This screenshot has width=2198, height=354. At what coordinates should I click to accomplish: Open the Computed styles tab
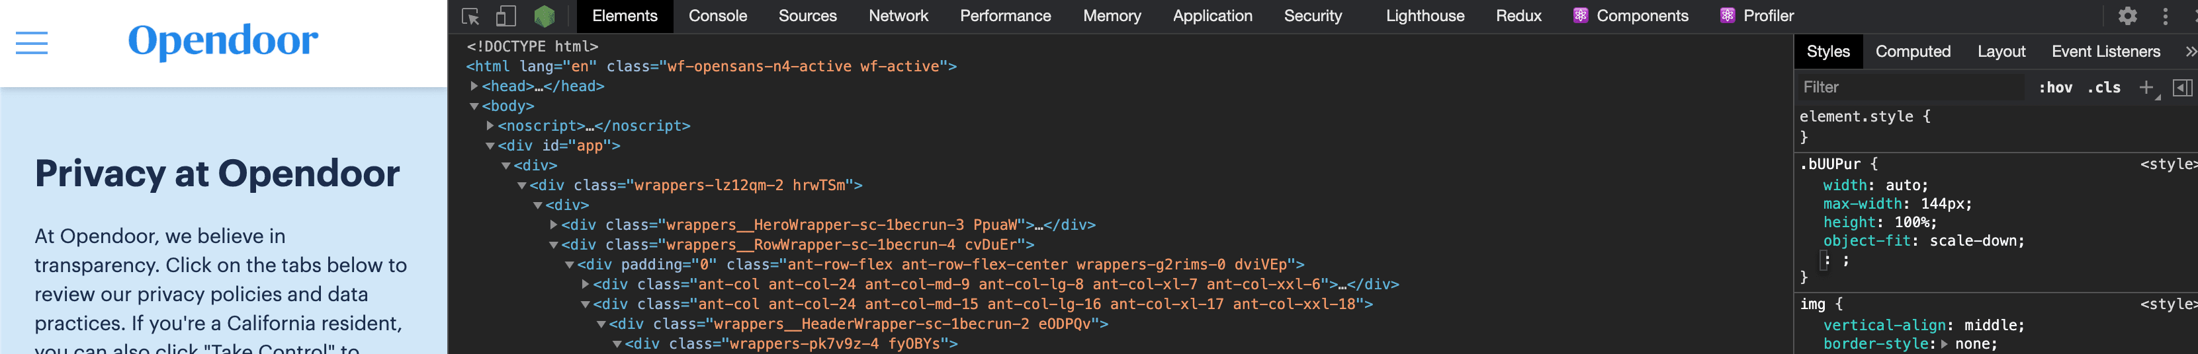[x=1912, y=52]
